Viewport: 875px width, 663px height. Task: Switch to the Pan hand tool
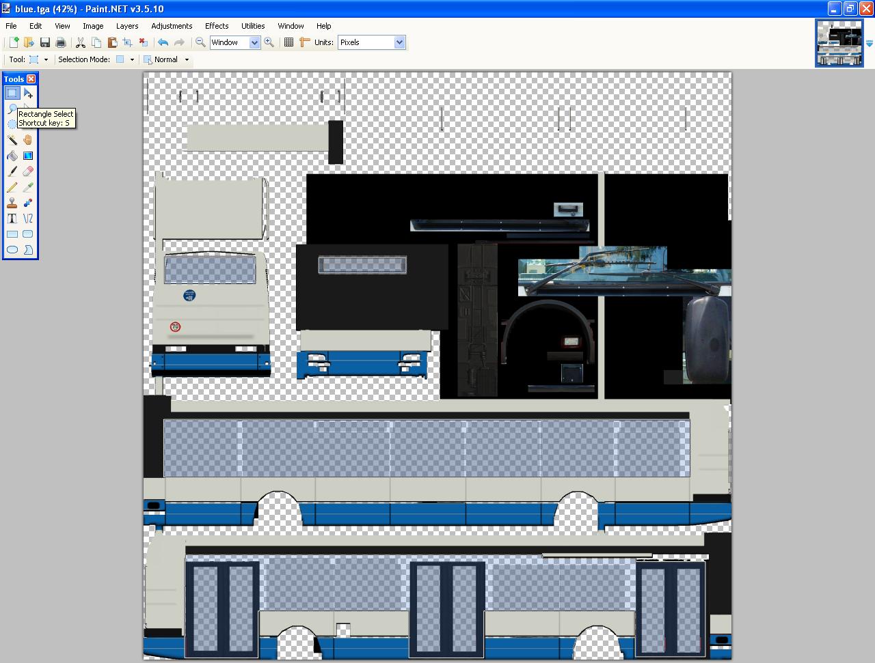click(x=28, y=140)
